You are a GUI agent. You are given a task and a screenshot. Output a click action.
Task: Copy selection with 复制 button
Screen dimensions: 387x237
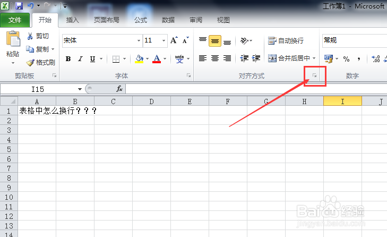[x=38, y=49]
